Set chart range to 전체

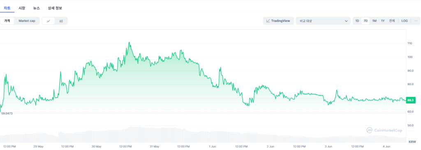click(x=392, y=21)
